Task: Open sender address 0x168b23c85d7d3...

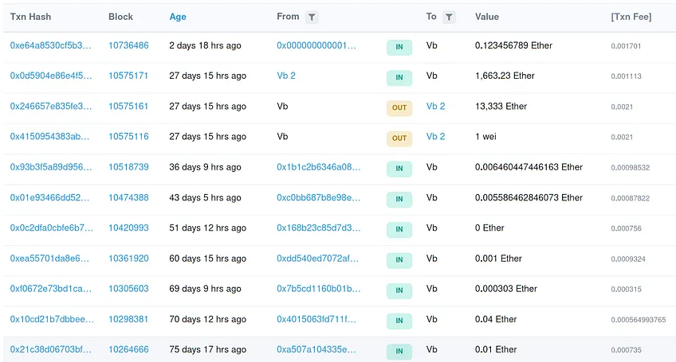Action: pyautogui.click(x=319, y=228)
